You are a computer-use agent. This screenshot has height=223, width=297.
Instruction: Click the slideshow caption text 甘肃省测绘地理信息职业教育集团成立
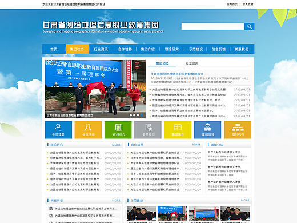[x=70, y=116]
